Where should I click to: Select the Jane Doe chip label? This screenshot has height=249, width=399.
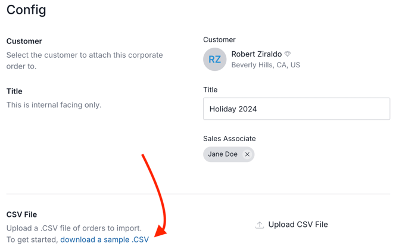pyautogui.click(x=223, y=154)
